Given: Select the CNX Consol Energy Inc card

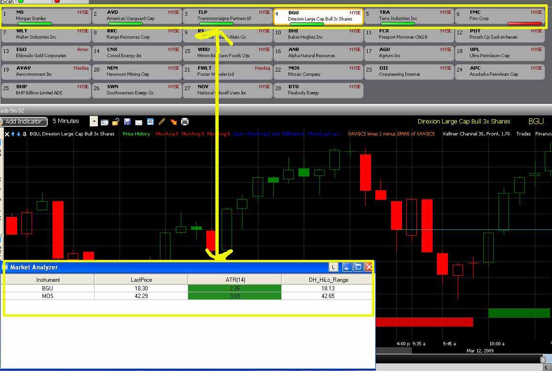Looking at the screenshot, I should (137, 53).
